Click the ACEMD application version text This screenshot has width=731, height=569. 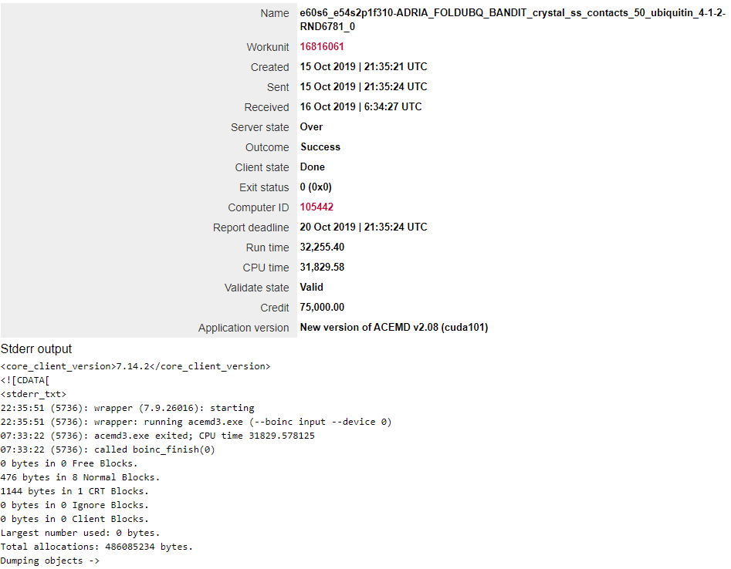(x=394, y=328)
